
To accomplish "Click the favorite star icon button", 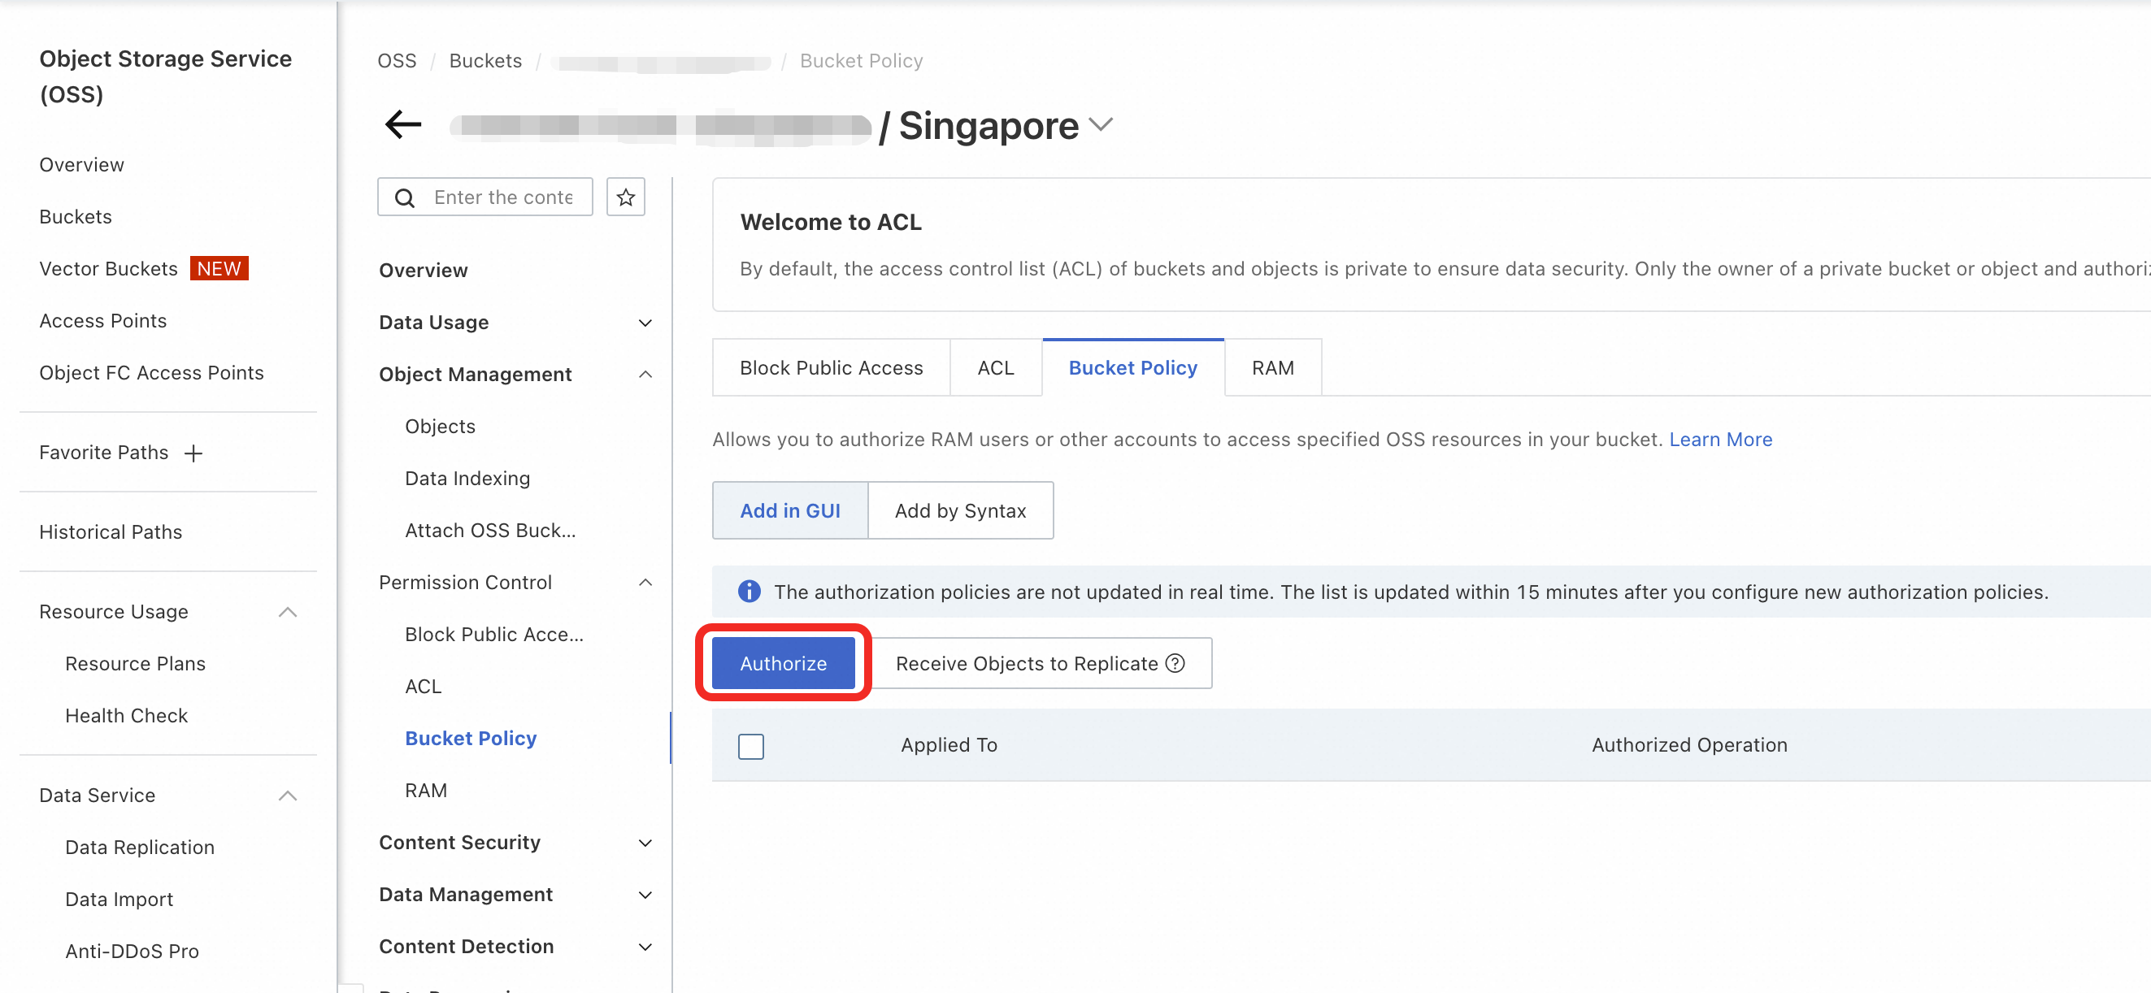I will tap(625, 197).
